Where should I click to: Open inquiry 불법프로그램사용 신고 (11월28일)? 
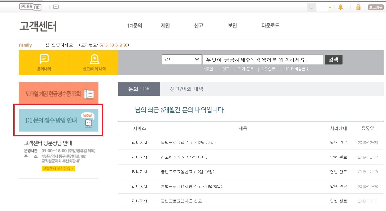192,186
